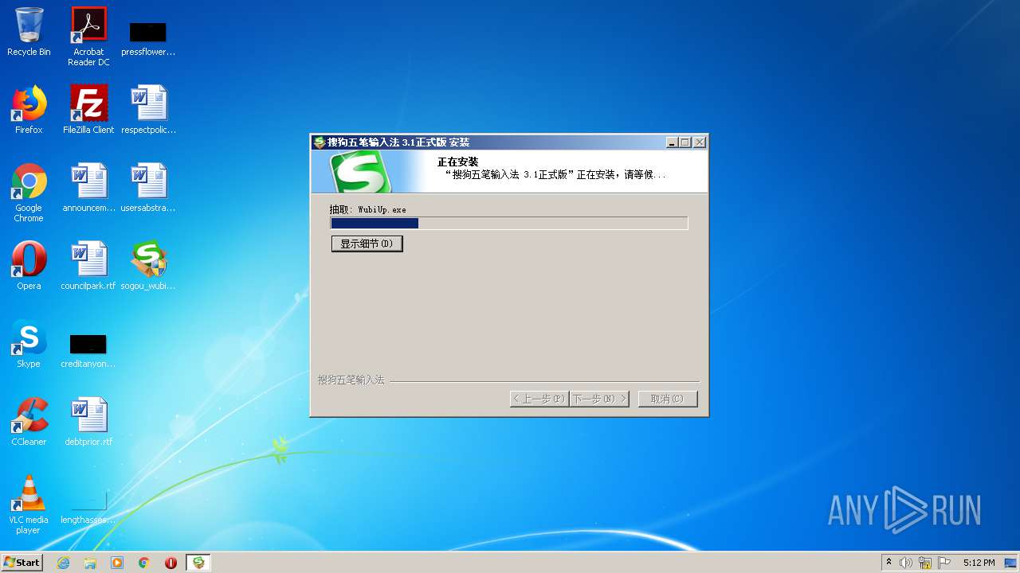Screen dimensions: 1020x573
Task: Click the Sogou logo in installer header
Action: (x=361, y=172)
